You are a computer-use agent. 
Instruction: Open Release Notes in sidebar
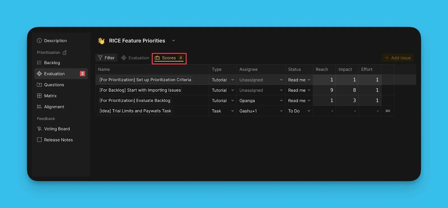[58, 140]
